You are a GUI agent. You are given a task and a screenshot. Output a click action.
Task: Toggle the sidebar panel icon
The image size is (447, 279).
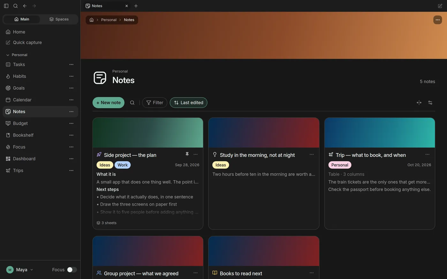pos(6,6)
